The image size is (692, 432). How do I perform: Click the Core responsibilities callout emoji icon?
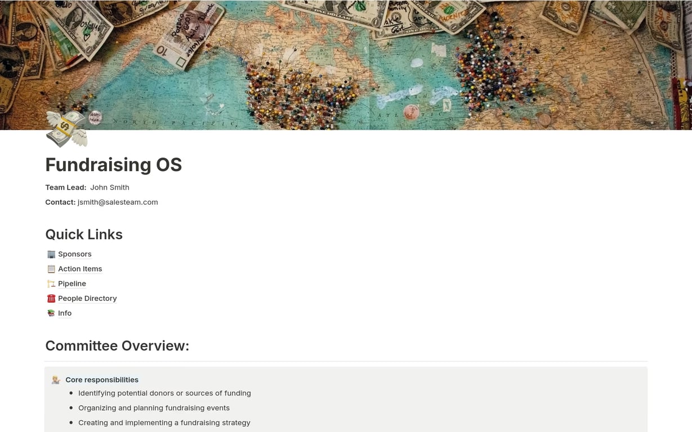[56, 380]
